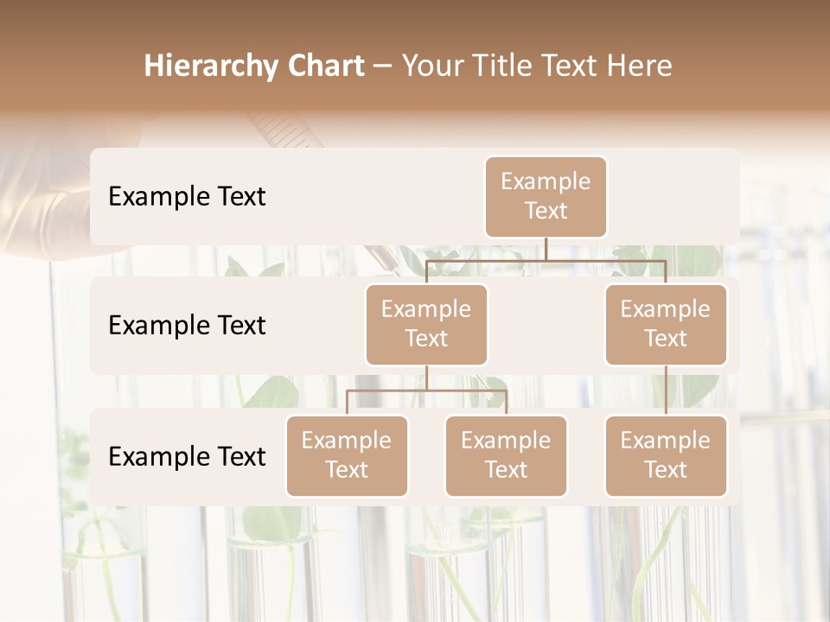
Task: Click the bottom row band's left edge before its label
Action: tap(99, 456)
